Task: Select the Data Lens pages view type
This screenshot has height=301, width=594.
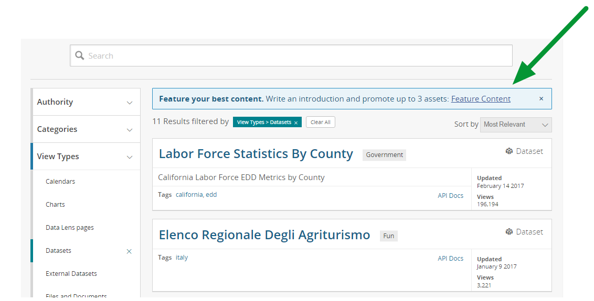Action: 70,228
